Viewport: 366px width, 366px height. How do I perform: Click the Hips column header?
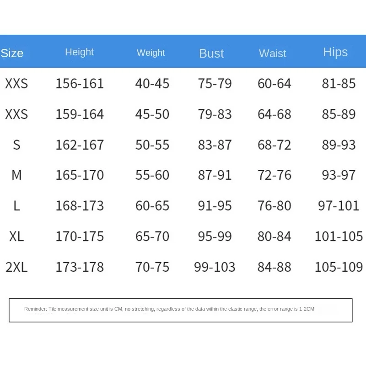pos(335,52)
